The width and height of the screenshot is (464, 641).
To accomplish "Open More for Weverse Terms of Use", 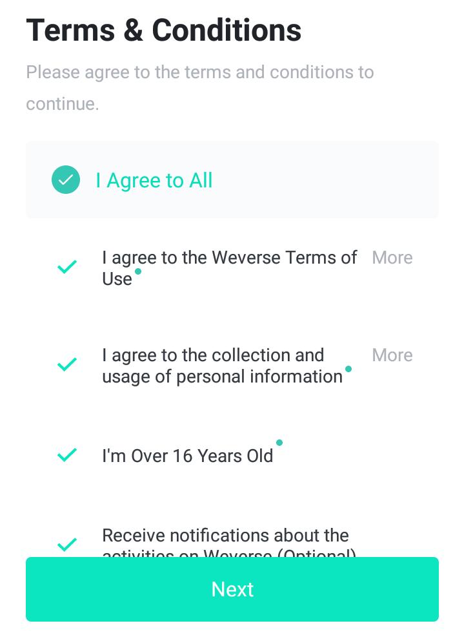I will click(392, 258).
